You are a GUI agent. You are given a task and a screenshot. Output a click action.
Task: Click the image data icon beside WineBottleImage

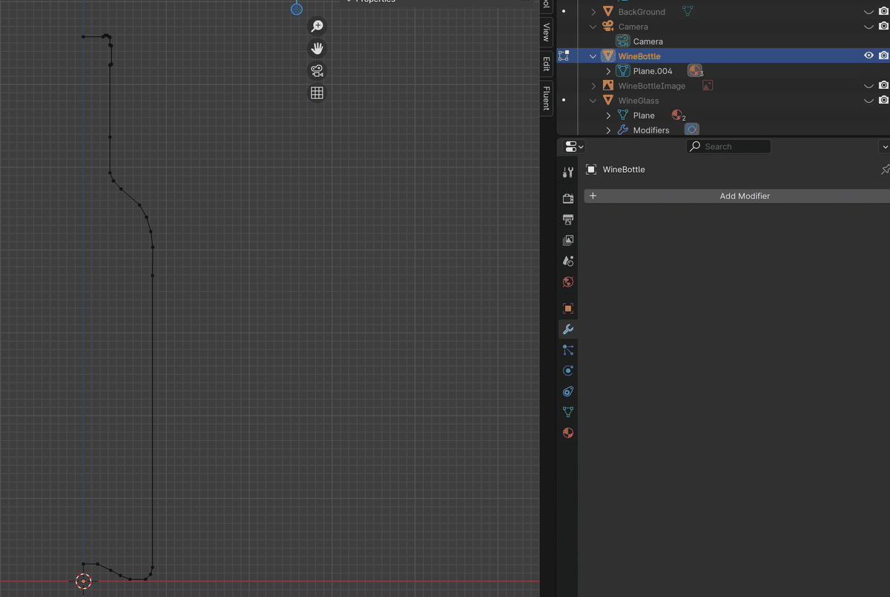tap(708, 86)
